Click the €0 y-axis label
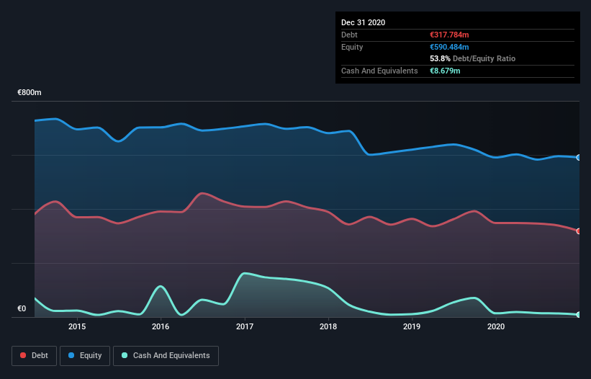This screenshot has height=379, width=591. click(22, 308)
